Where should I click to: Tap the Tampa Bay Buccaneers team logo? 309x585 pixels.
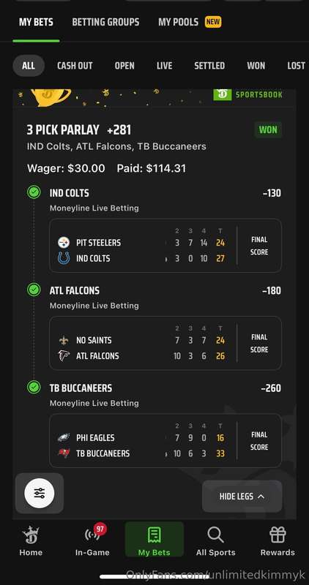click(64, 453)
